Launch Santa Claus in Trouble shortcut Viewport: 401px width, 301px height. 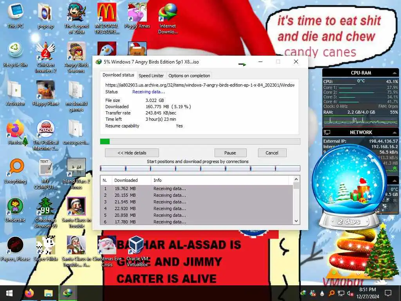[76, 212]
